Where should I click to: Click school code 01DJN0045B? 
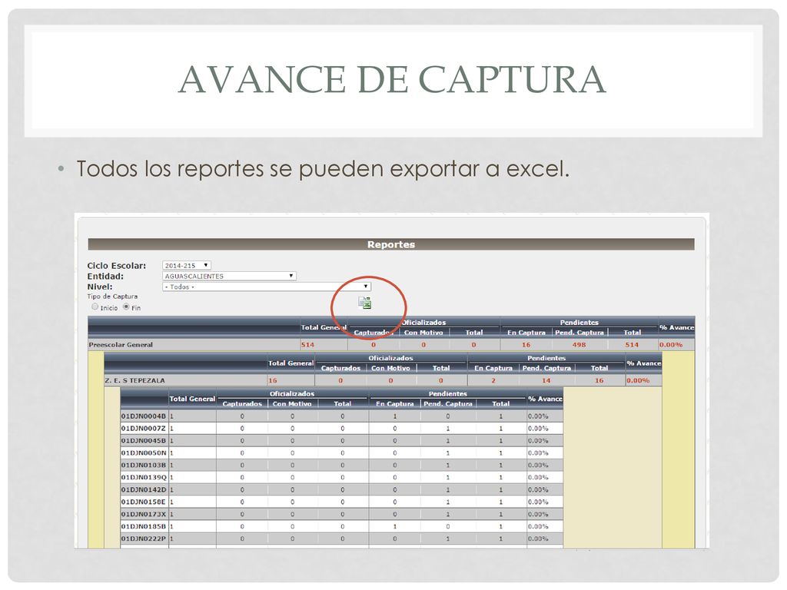143,440
